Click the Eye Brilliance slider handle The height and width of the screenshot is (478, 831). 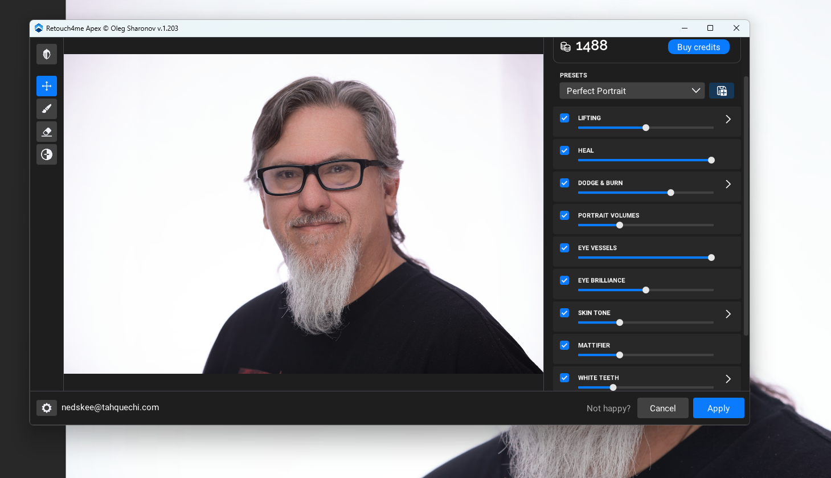click(646, 290)
